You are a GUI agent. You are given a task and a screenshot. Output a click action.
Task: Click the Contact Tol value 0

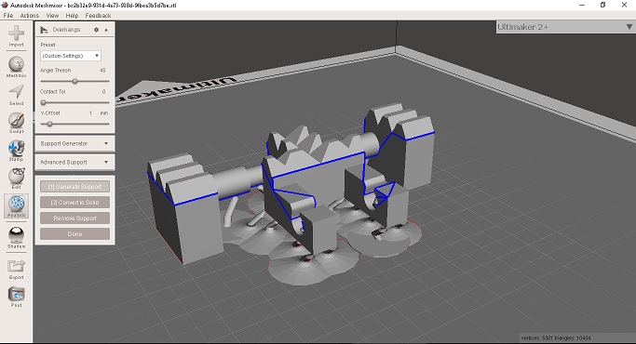(104, 91)
